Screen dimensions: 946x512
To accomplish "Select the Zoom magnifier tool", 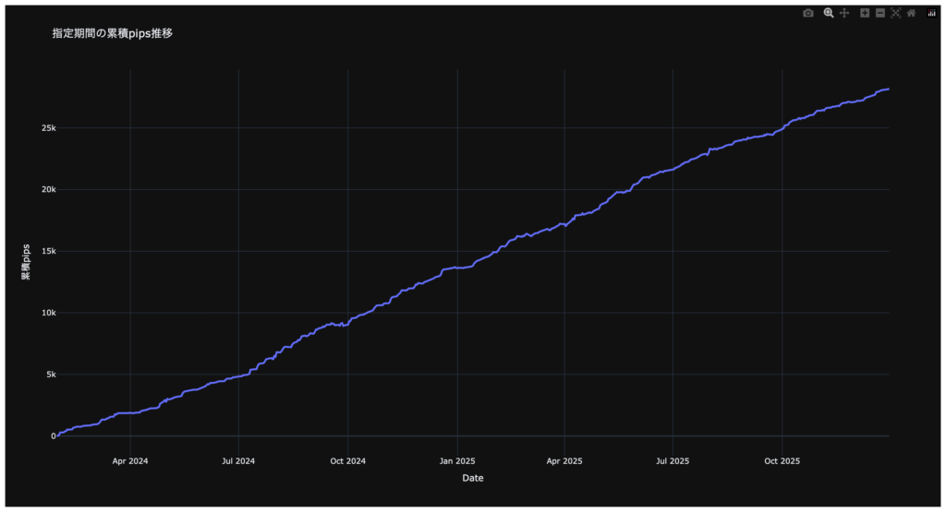I will [829, 13].
